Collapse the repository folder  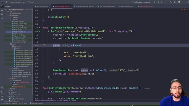11,46
